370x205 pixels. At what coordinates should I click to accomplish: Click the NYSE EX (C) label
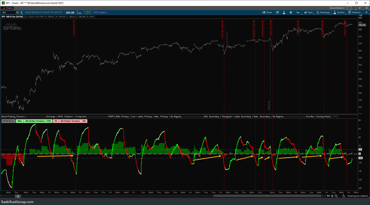(x=8, y=121)
